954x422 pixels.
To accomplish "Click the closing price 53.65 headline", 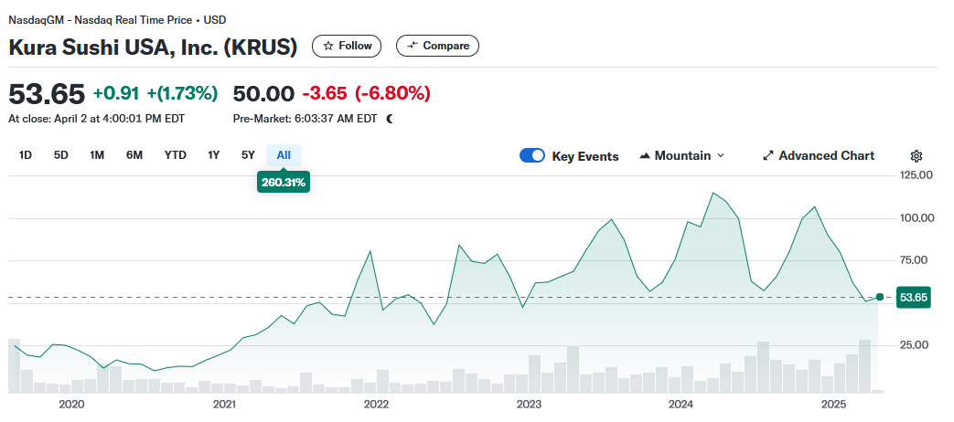I will tap(47, 94).
